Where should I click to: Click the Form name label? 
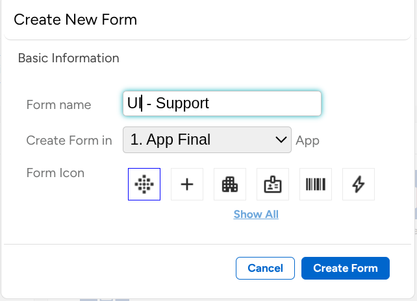[x=58, y=104]
